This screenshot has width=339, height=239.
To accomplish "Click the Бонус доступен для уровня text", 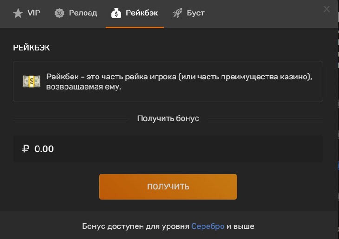I will click(136, 226).
